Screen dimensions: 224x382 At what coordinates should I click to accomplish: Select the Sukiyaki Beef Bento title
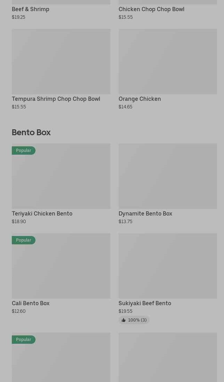coord(145,303)
